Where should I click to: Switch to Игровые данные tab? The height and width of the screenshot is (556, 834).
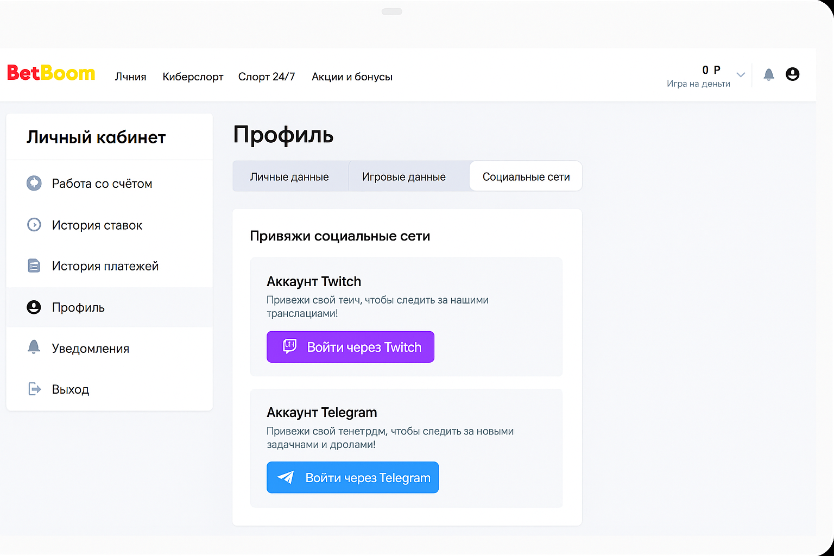pos(403,177)
